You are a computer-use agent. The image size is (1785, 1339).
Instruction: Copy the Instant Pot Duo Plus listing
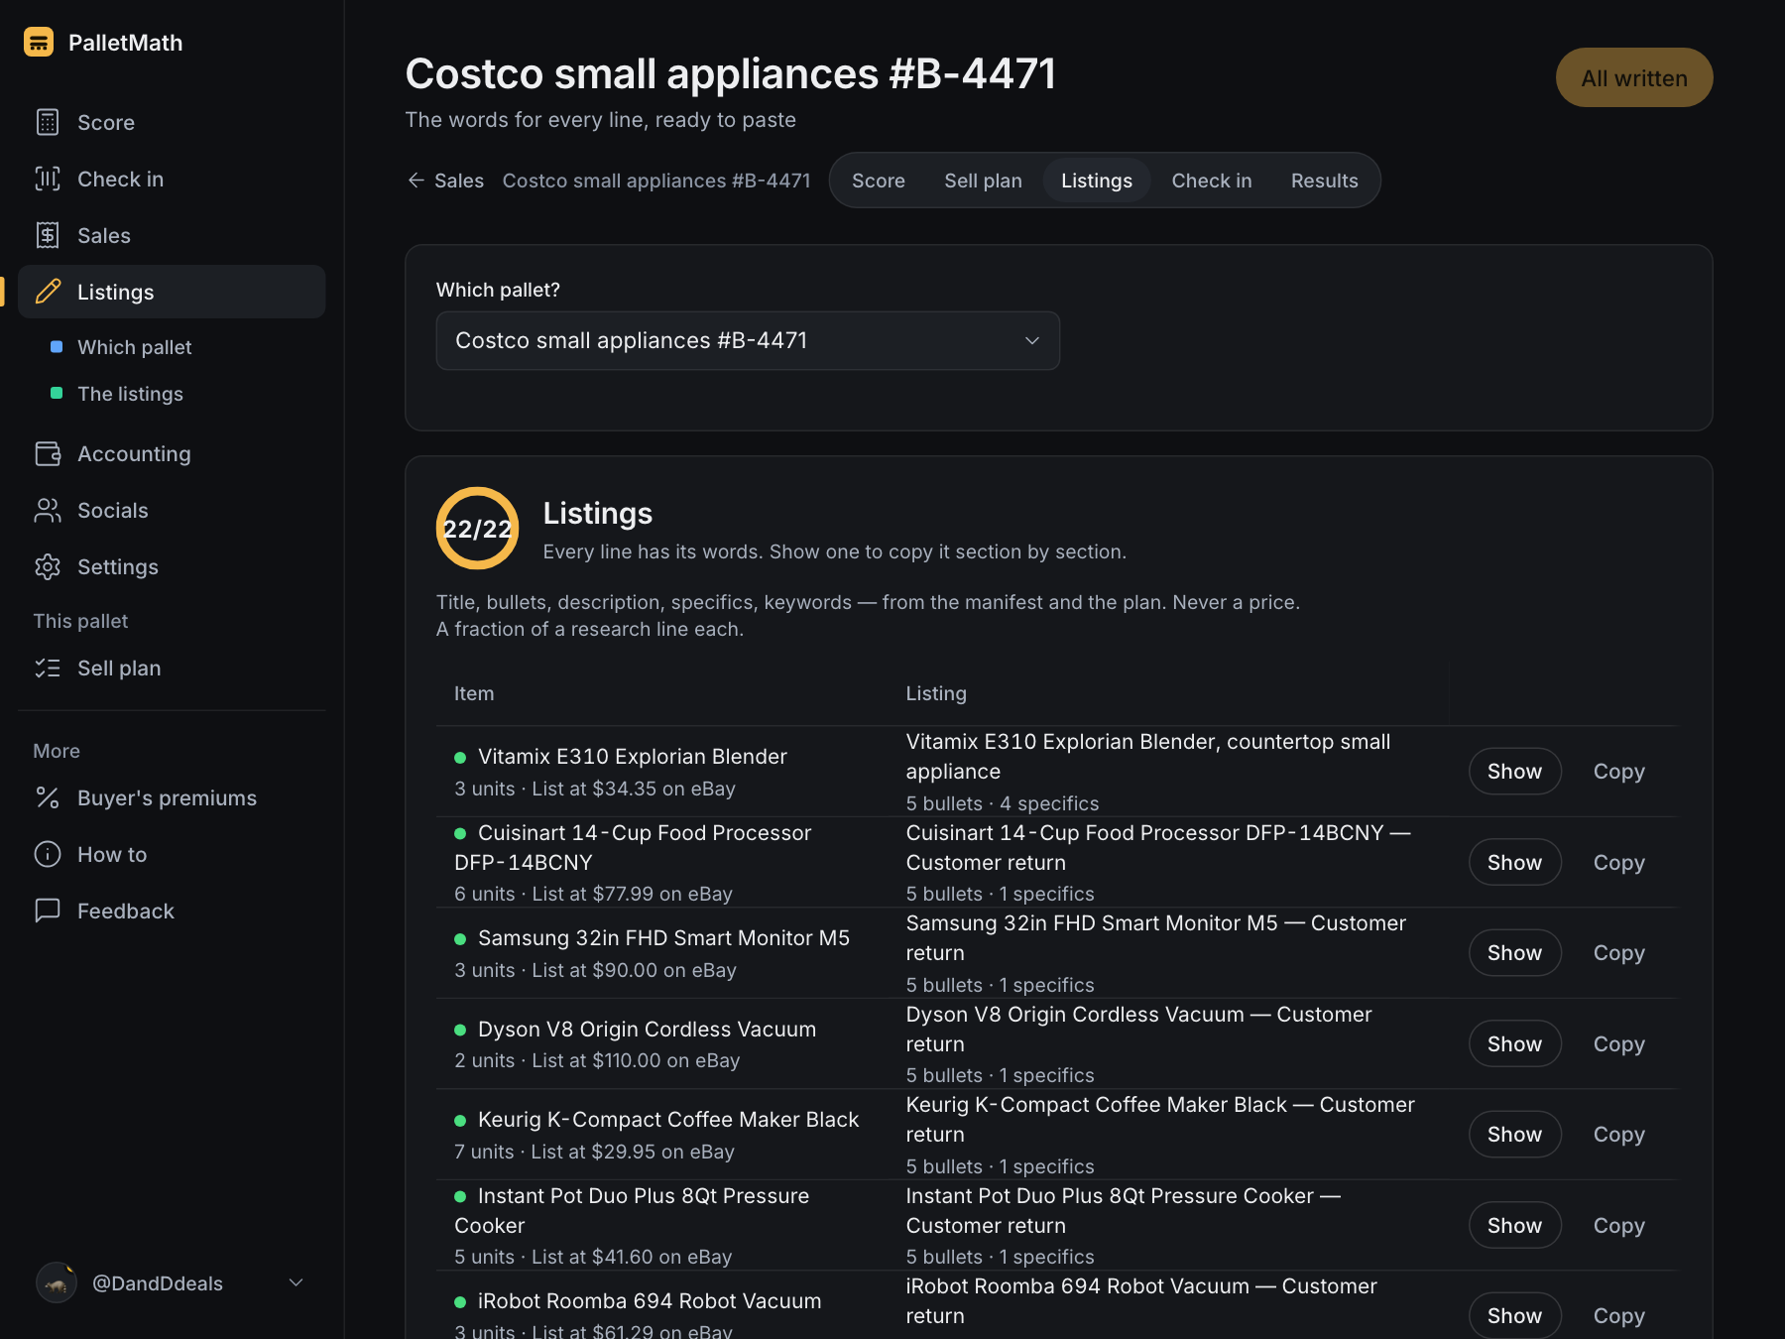(1619, 1225)
